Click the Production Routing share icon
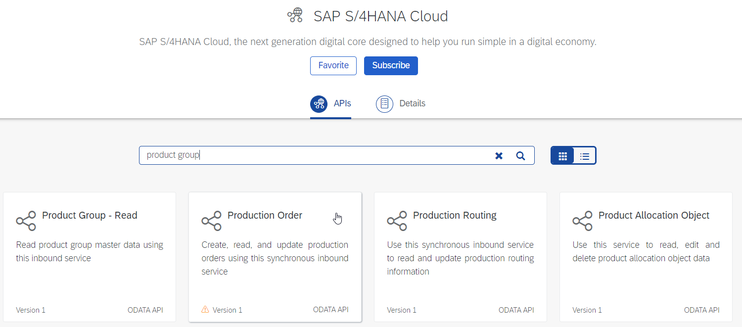The image size is (742, 327). click(397, 221)
